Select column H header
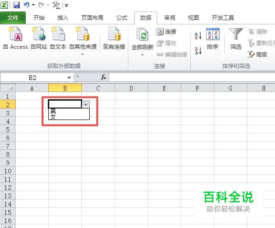Viewport: 275px width, 228px height. tap(261, 88)
